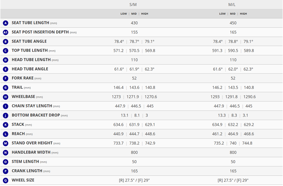Click the blue A icon for Seat Tube Length
Viewport: 283px width, 186px height.
pyautogui.click(x=5, y=23)
